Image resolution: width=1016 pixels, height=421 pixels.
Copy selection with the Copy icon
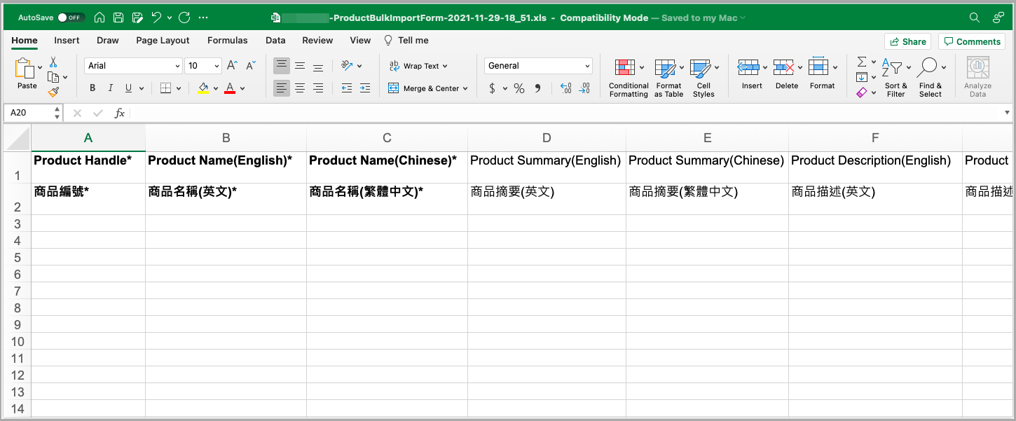coord(53,77)
